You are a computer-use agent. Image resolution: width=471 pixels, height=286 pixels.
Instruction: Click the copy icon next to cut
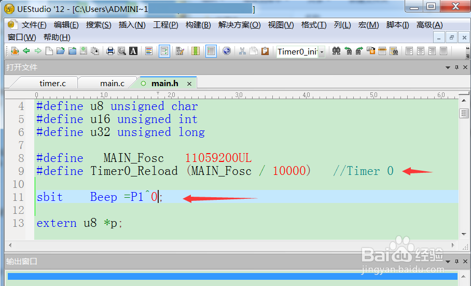(x=254, y=51)
